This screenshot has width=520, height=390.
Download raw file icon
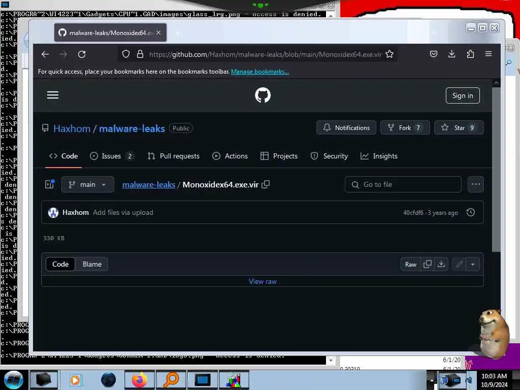coord(441,264)
